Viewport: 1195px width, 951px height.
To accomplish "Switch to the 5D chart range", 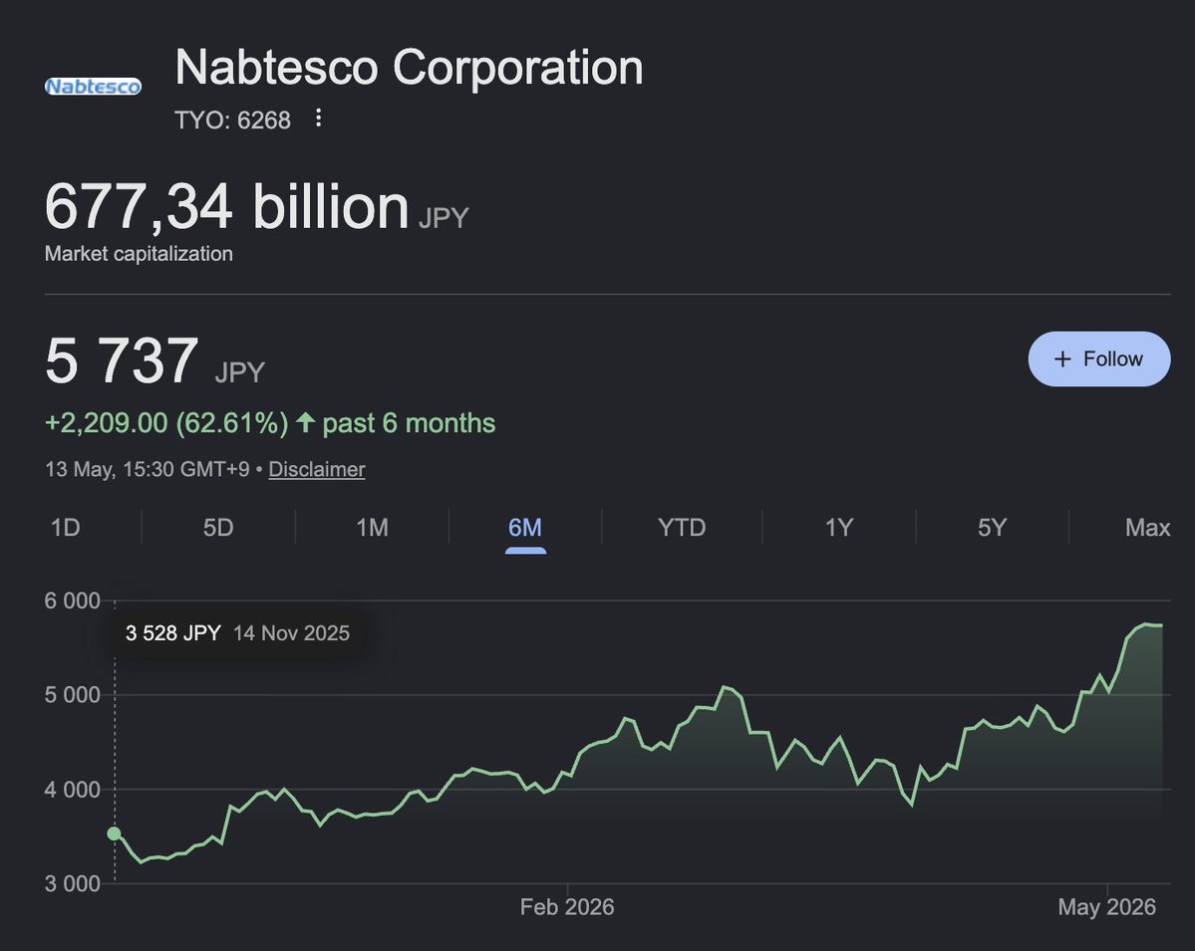I will (218, 527).
